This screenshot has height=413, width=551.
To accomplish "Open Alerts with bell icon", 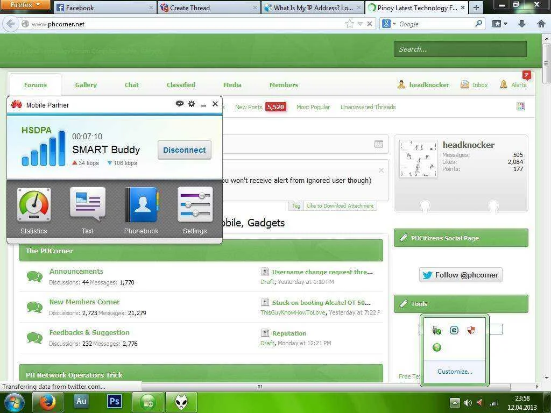I will pos(513,84).
